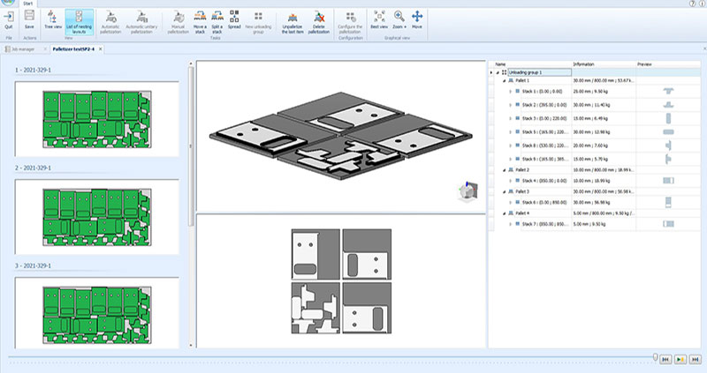
Task: Click the slider handle on bottom timeline
Action: coord(655,357)
